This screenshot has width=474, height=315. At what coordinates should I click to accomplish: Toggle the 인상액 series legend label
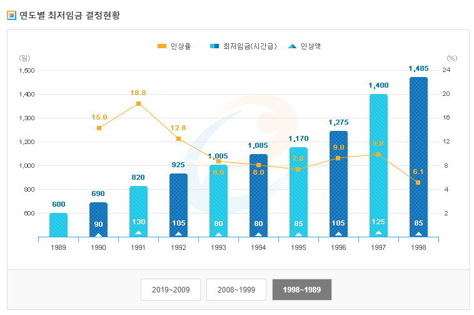click(310, 46)
